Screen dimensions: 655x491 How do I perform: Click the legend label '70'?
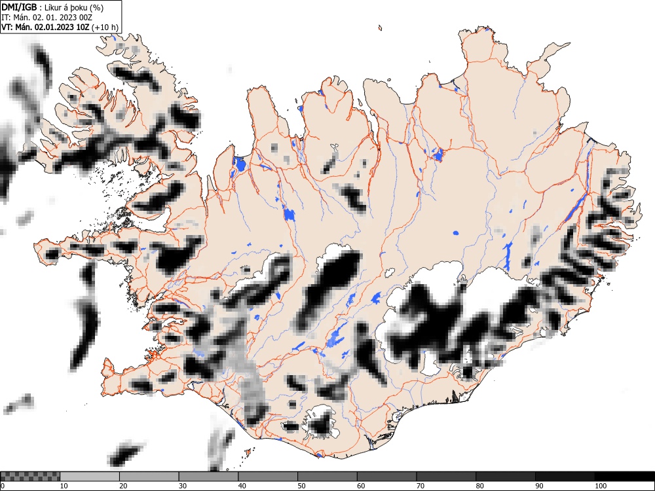click(x=421, y=486)
